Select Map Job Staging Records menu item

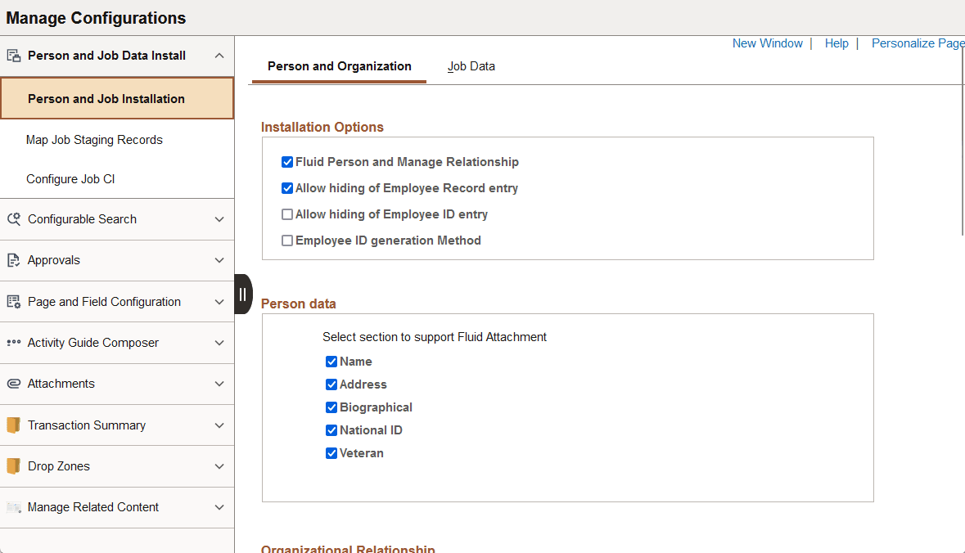click(x=96, y=139)
